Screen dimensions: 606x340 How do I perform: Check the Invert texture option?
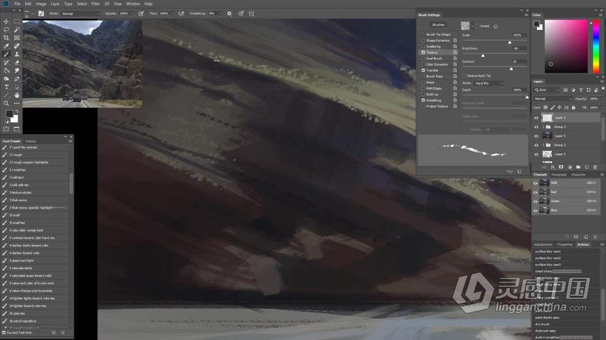(477, 26)
